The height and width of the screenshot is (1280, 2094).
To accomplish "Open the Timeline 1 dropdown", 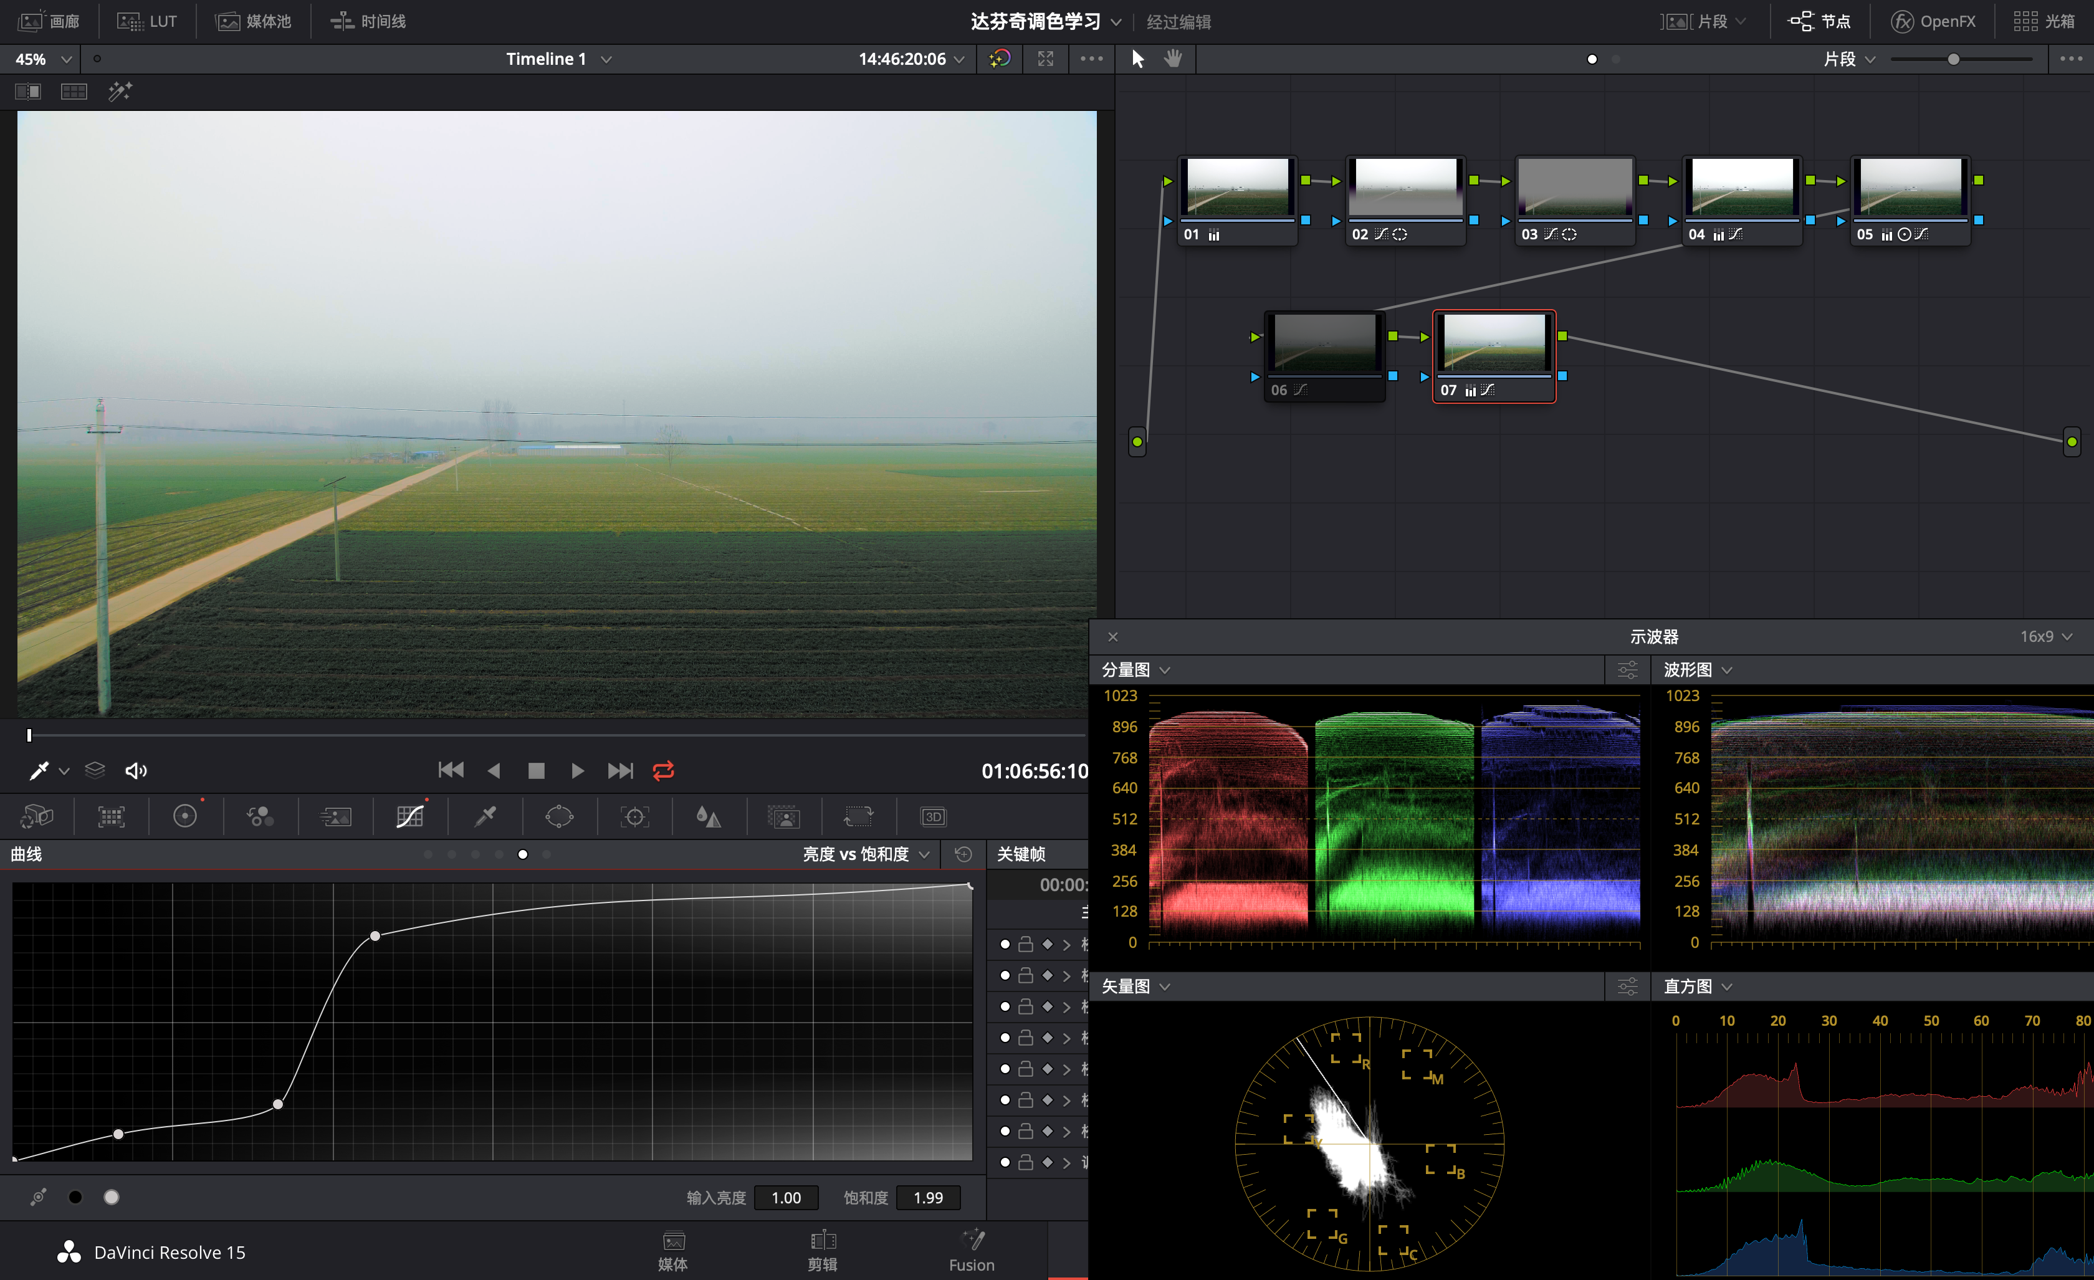I will 606,59.
